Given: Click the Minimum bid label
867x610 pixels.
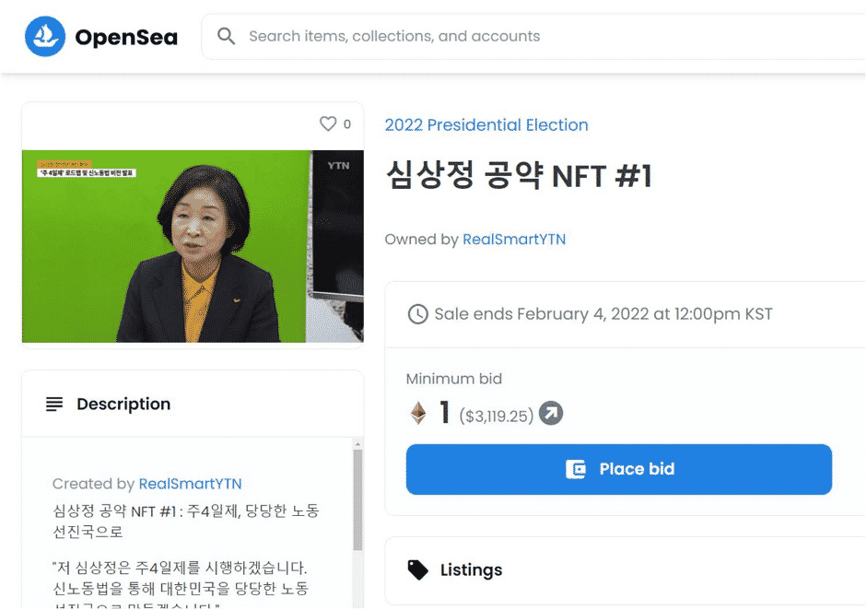Looking at the screenshot, I should 454,379.
